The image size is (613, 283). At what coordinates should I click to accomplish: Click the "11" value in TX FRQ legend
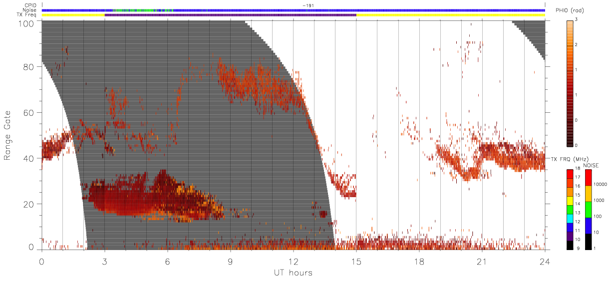[x=578, y=231]
